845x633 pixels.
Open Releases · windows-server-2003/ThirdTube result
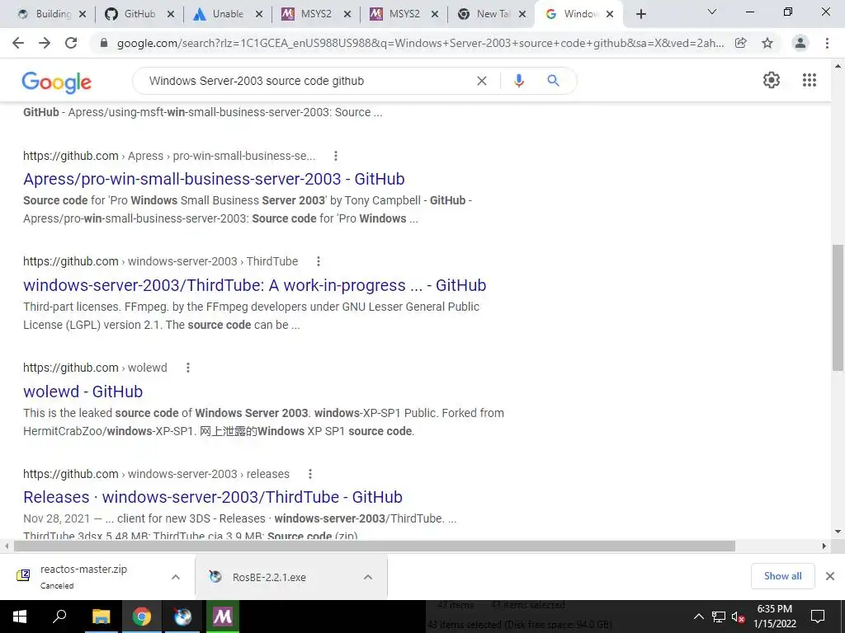tap(213, 497)
